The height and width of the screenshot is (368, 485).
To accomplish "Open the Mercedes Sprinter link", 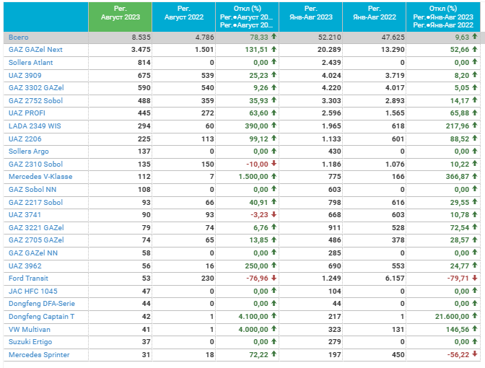I will (x=39, y=355).
